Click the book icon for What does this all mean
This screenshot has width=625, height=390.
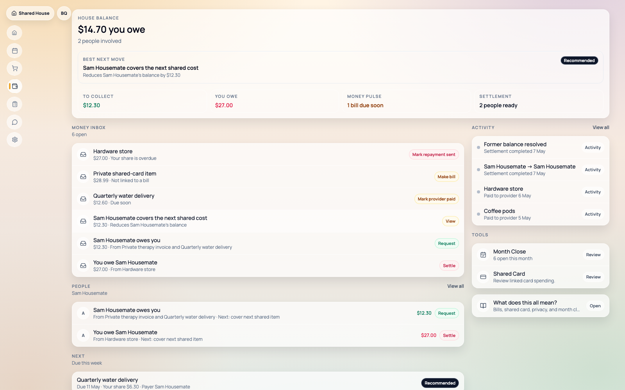coord(483,306)
